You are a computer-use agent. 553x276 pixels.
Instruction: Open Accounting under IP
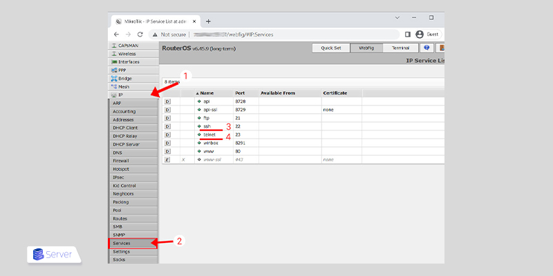(x=133, y=111)
